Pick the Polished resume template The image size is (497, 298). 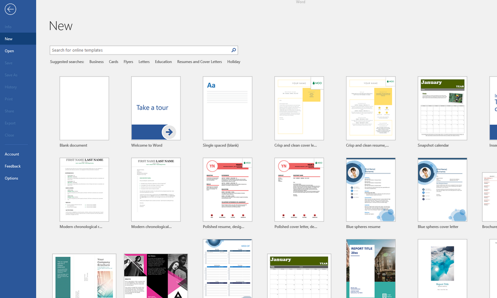228,190
